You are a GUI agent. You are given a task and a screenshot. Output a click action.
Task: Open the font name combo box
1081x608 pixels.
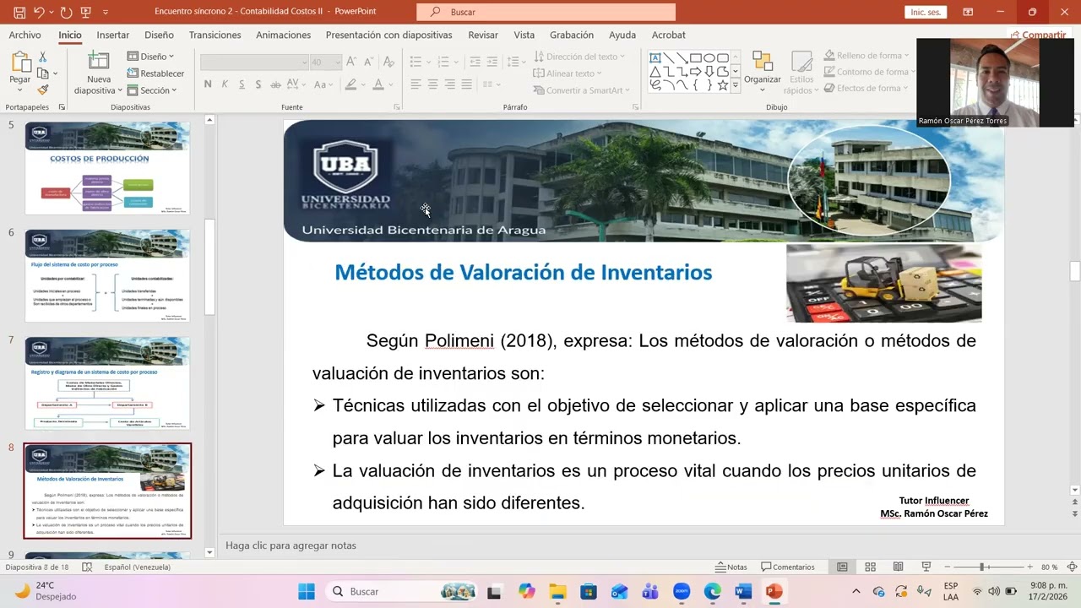pyautogui.click(x=254, y=62)
